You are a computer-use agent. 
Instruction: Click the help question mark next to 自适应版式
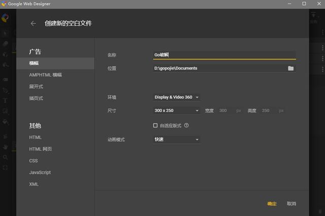(x=186, y=126)
